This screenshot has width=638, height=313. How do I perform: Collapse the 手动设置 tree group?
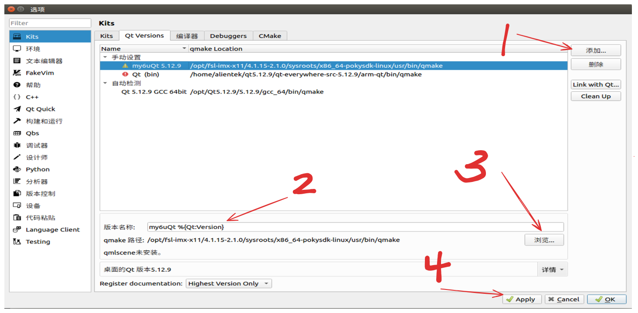[x=105, y=57]
